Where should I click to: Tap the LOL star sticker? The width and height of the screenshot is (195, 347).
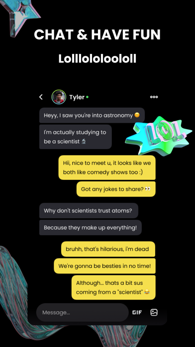click(158, 136)
